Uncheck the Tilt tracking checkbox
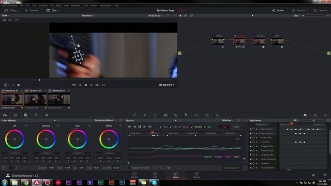Image resolution: width=331 pixels, height=186 pixels. (171, 127)
